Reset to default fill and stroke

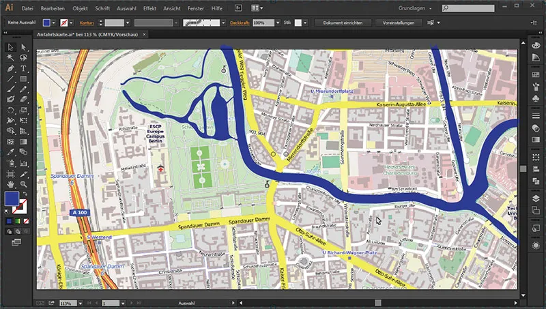[x=7, y=211]
